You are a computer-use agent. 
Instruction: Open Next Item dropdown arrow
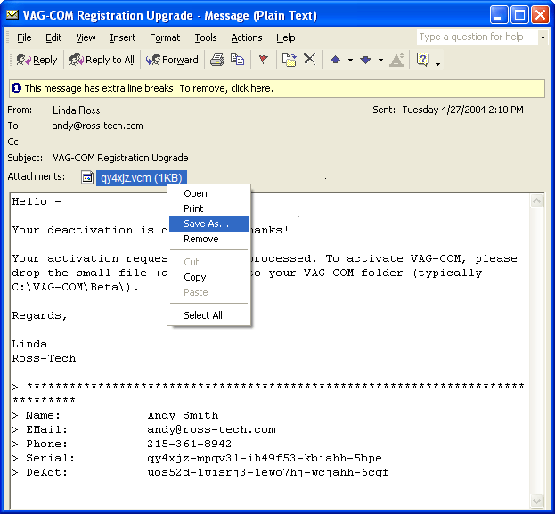pyautogui.click(x=380, y=61)
